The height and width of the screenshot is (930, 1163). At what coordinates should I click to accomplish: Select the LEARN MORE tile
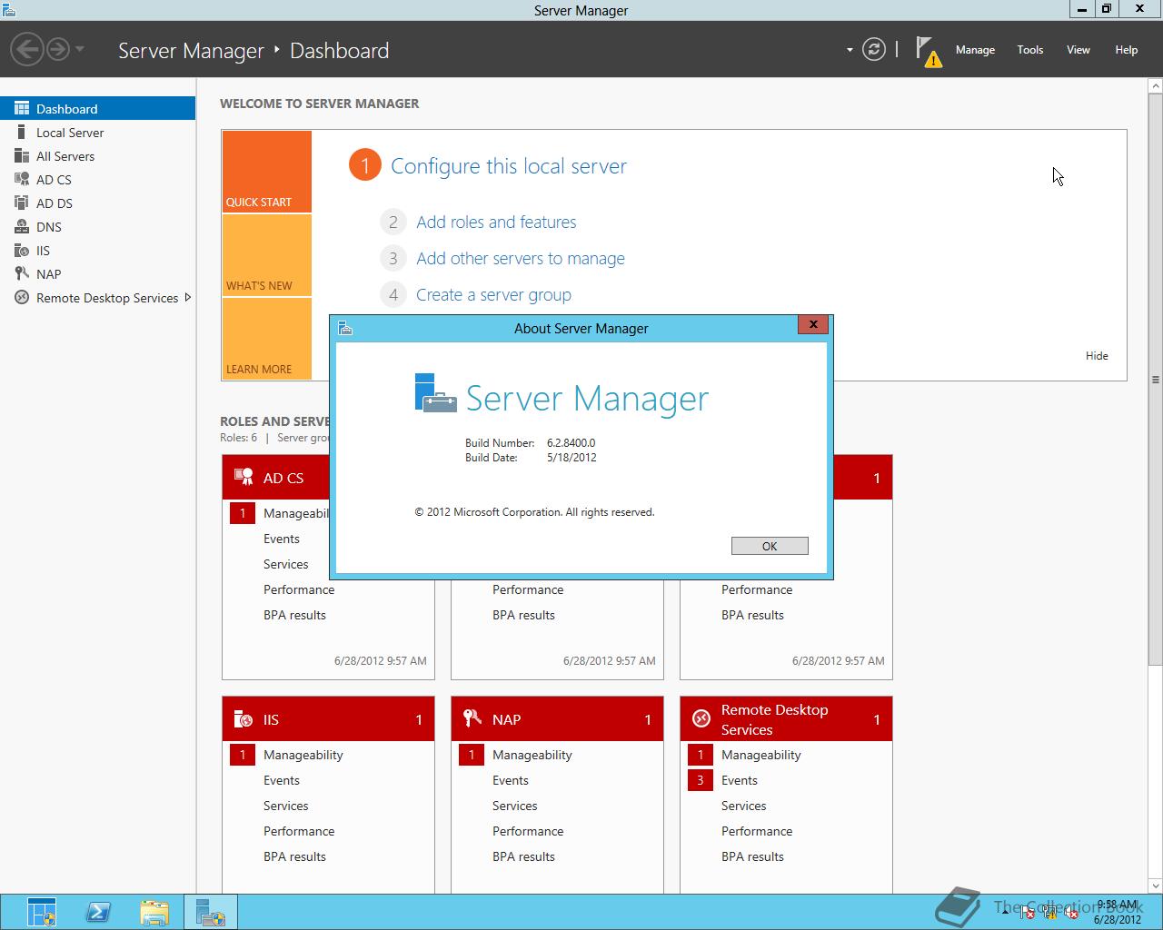click(267, 339)
